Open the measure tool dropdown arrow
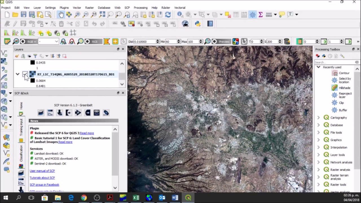The width and height of the screenshot is (361, 203). [275, 14]
